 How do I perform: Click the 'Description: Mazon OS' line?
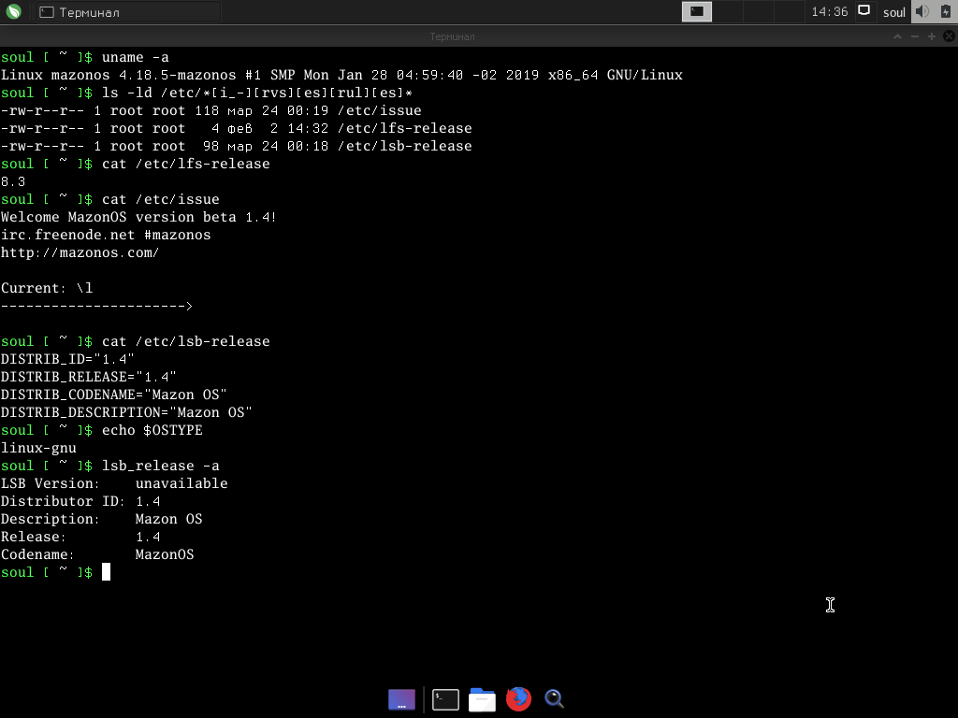(101, 518)
